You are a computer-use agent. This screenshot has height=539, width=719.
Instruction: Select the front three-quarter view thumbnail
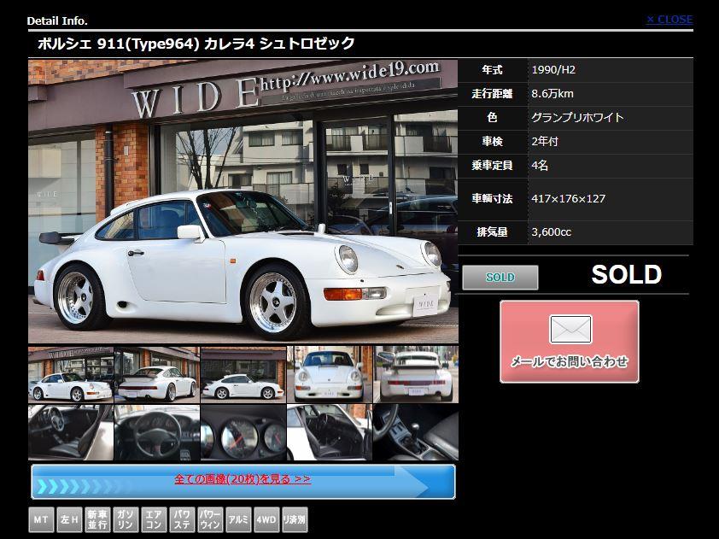[x=71, y=375]
